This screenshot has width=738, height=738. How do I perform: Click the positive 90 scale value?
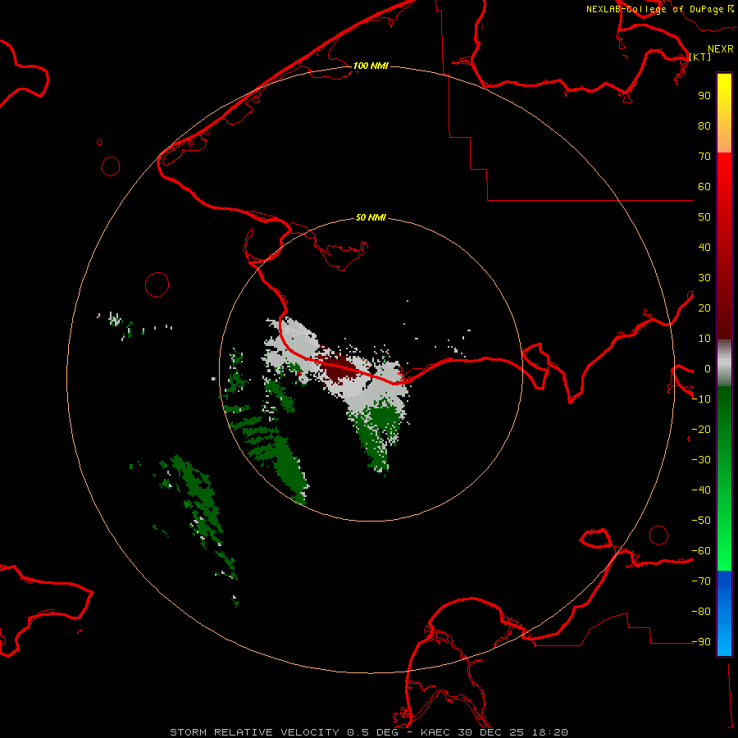704,96
